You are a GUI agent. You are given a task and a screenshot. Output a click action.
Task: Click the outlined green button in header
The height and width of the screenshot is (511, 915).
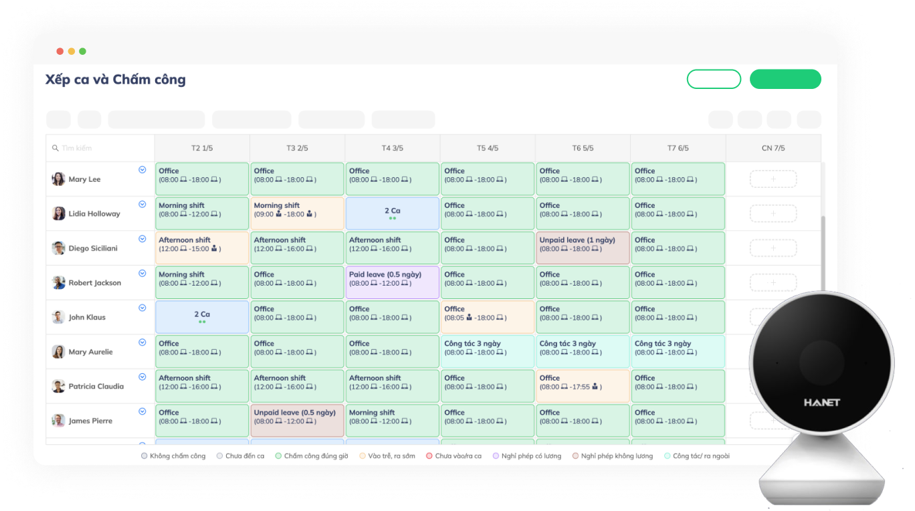pos(714,79)
